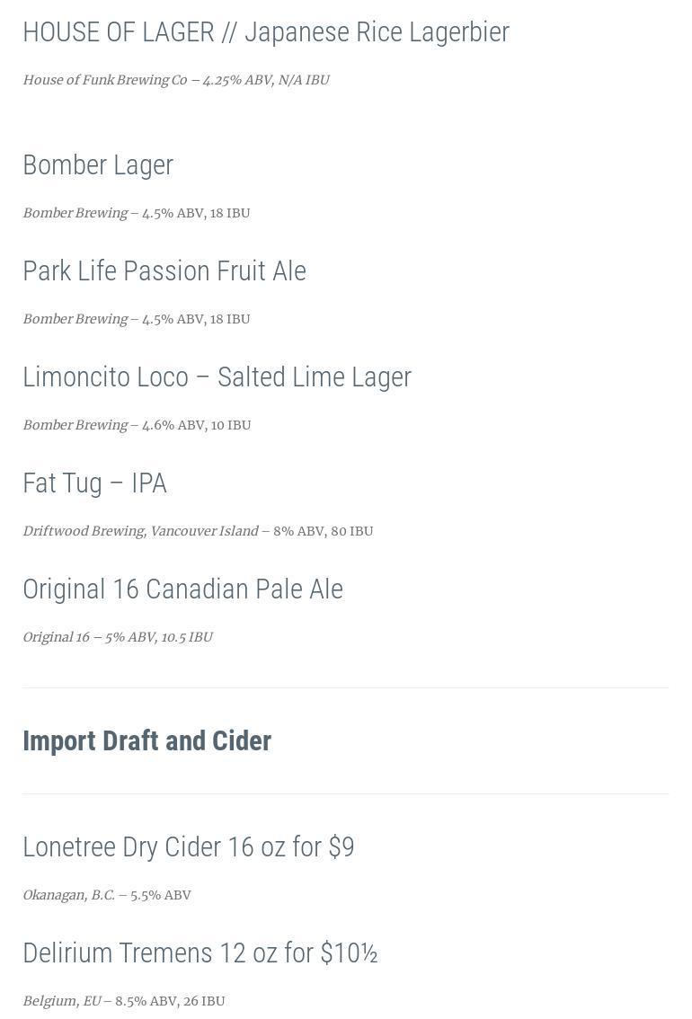This screenshot has height=1019, width=692.
Task: Click Driftwood Brewing, Vancouver Island text
Action: 140,531
